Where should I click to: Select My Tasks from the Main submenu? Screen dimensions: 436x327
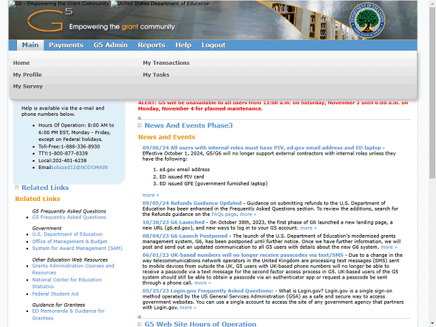(x=156, y=75)
